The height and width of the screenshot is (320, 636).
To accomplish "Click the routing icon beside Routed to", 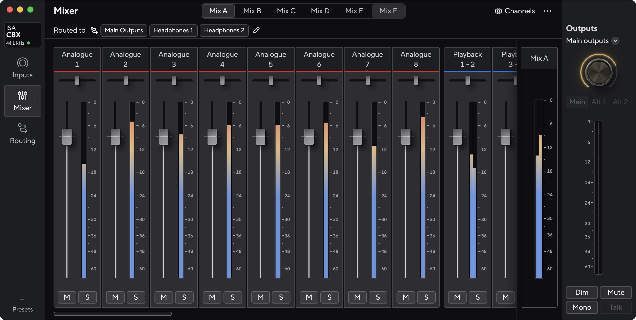I will (x=94, y=30).
